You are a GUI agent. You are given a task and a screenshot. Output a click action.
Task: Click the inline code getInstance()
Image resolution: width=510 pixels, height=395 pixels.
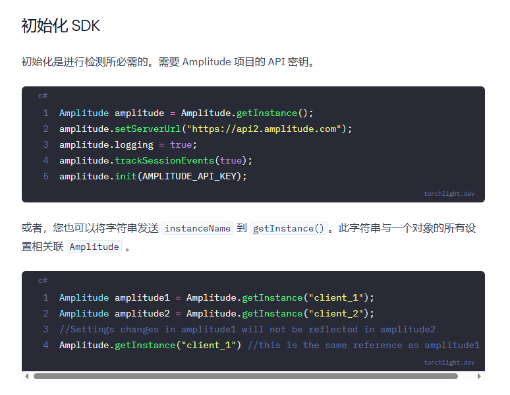[x=289, y=228]
